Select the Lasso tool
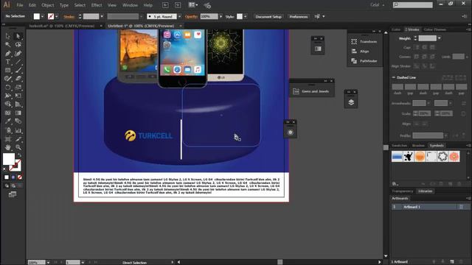The image size is (472, 265). (x=18, y=45)
